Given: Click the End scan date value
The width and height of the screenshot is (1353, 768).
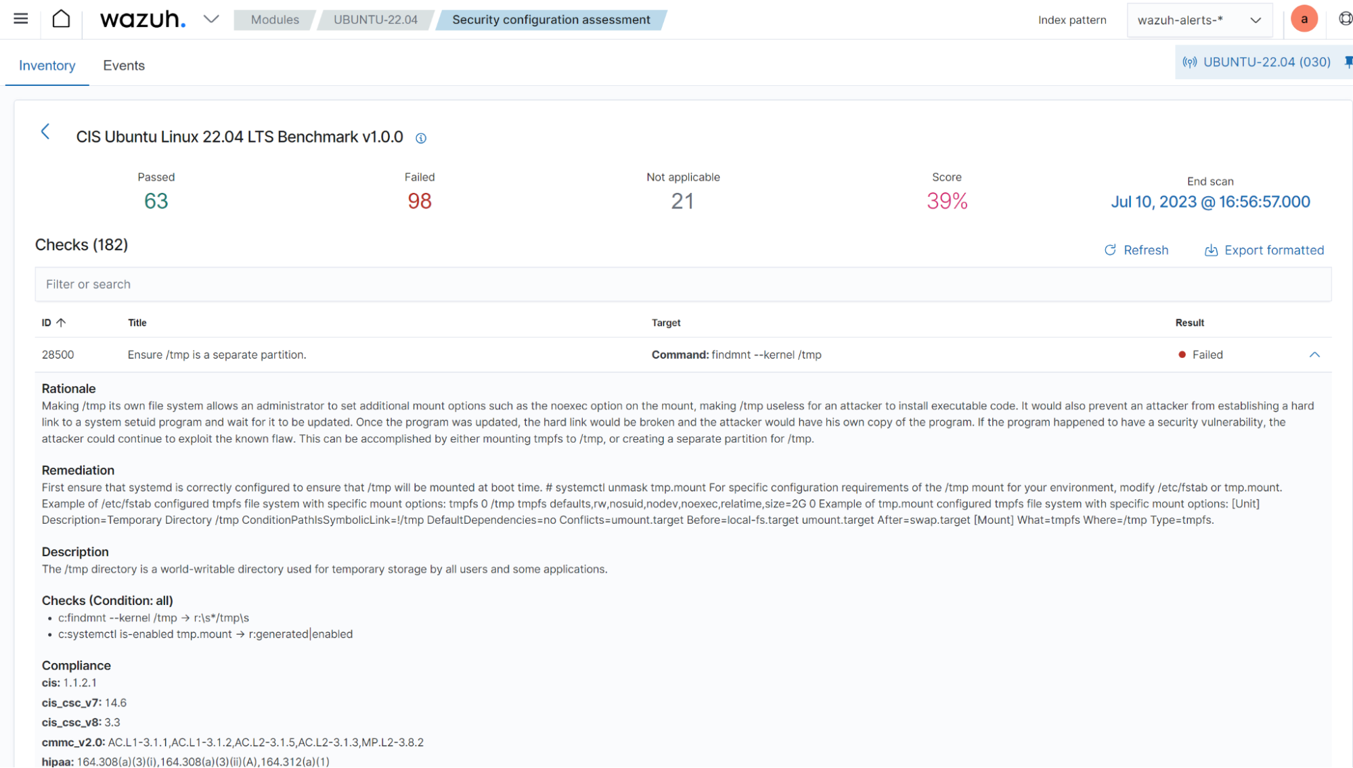Looking at the screenshot, I should [1210, 202].
